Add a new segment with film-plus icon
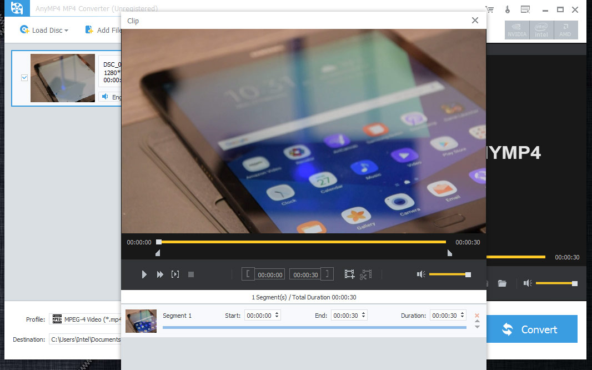Screen dimensions: 592x370 (349, 274)
